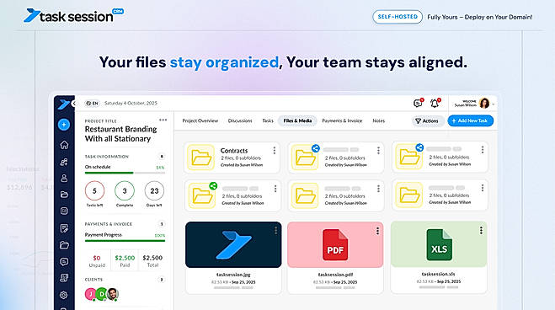Open the Contracts folder icon

click(x=200, y=158)
